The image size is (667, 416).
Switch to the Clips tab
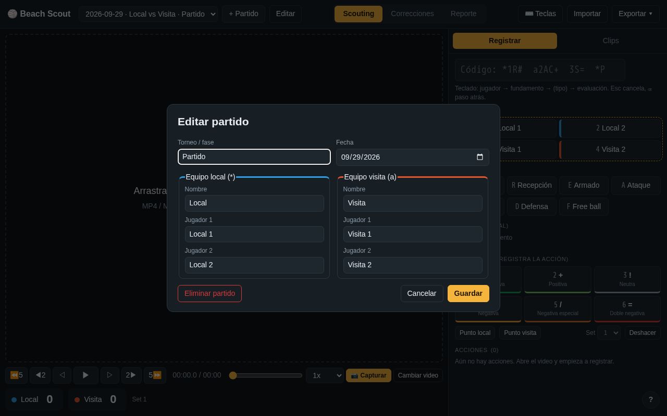[x=611, y=41]
